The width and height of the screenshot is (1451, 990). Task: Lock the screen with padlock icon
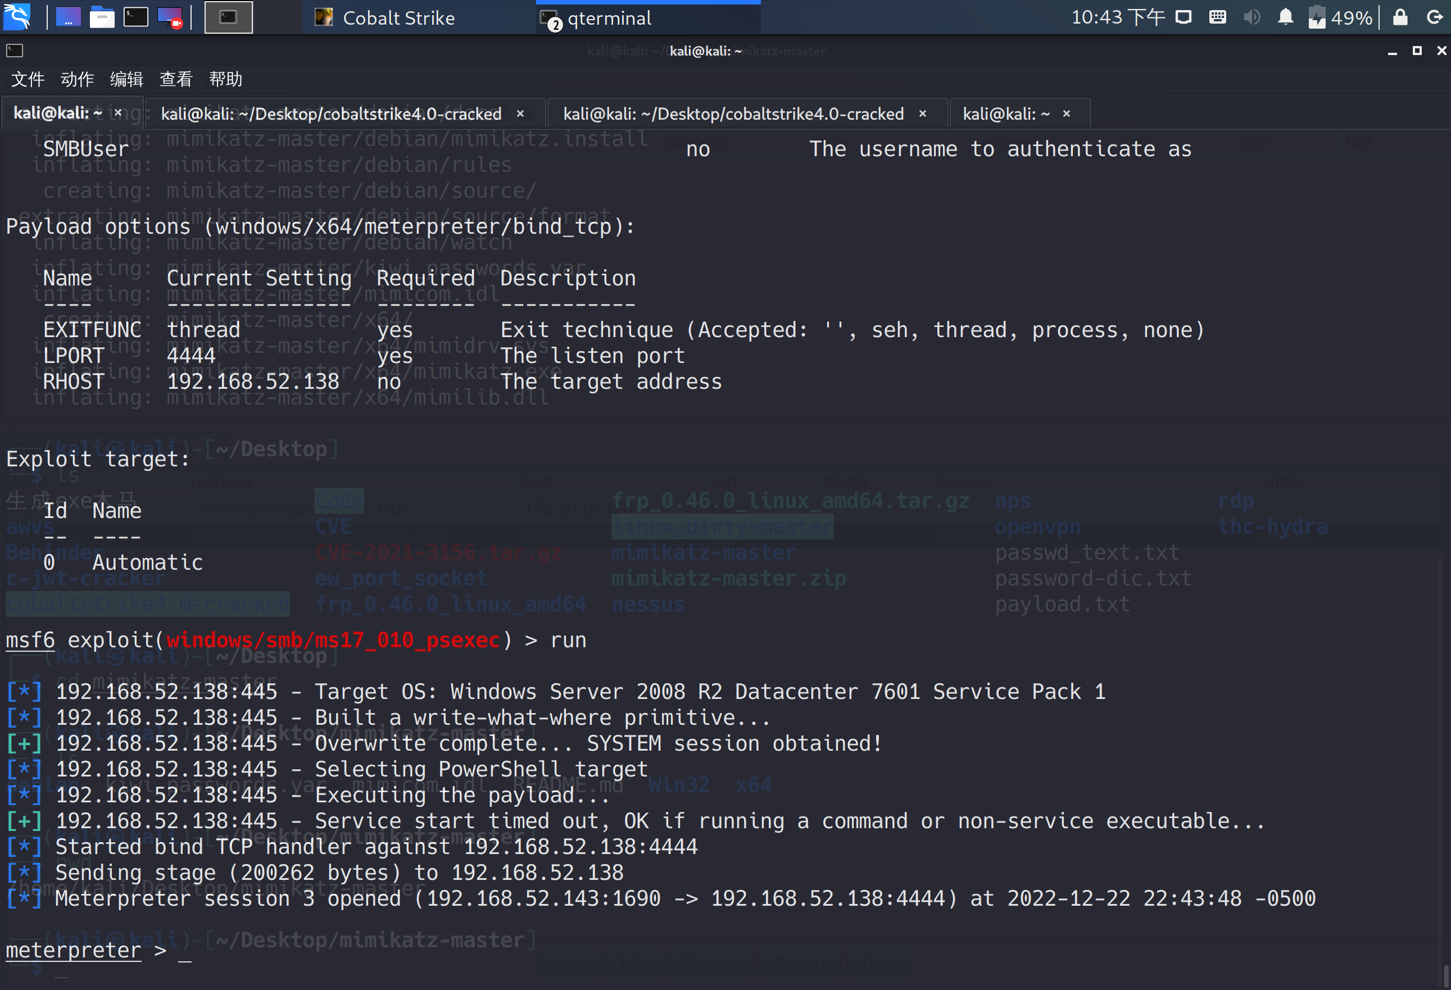pyautogui.click(x=1400, y=17)
